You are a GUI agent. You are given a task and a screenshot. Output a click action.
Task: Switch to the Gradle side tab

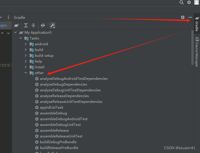(197, 24)
